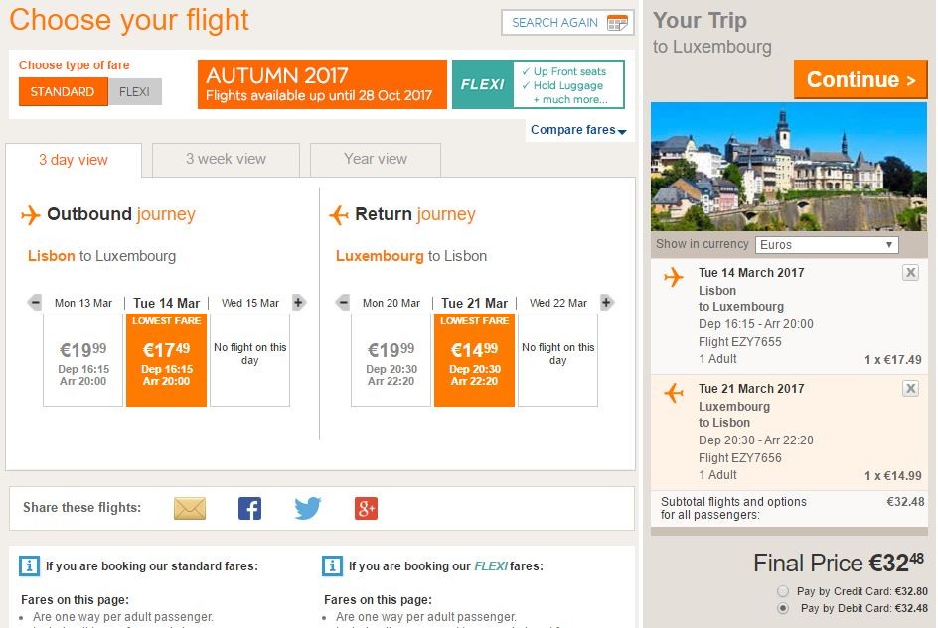Open the currency dropdown showing Euros

(827, 244)
